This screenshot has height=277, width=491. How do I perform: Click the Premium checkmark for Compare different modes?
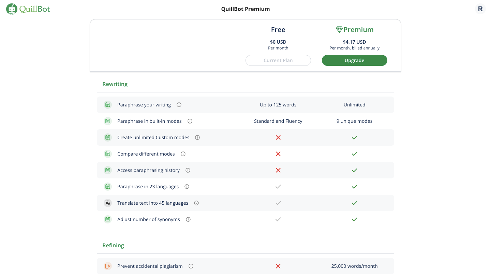355,154
